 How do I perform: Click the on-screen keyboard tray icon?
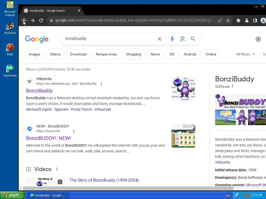point(228,195)
